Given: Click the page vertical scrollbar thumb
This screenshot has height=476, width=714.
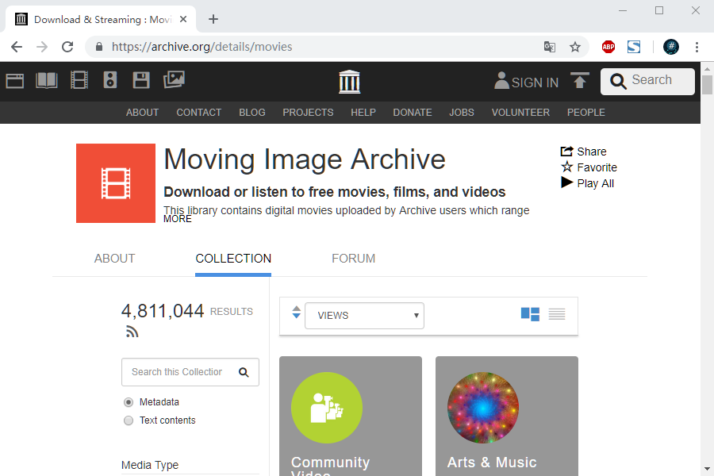Looking at the screenshot, I should (x=707, y=85).
